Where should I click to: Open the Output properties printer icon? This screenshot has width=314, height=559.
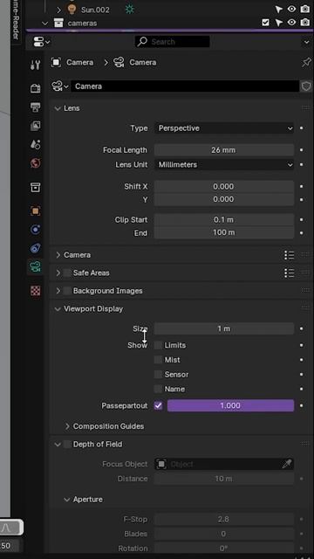pyautogui.click(x=35, y=107)
